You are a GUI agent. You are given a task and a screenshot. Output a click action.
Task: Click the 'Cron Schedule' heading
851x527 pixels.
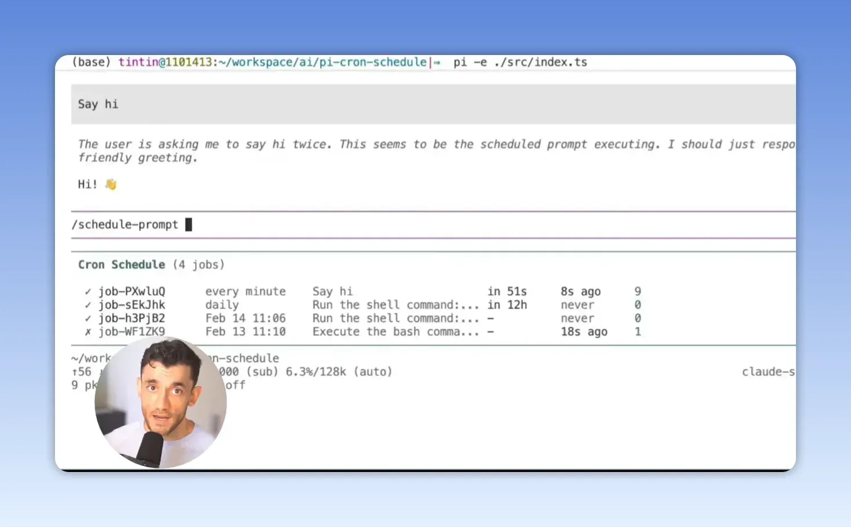click(x=122, y=265)
